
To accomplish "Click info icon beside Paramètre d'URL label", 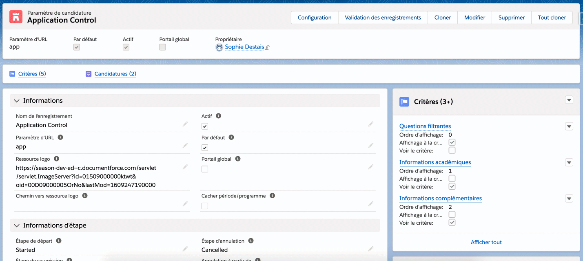I will click(60, 137).
